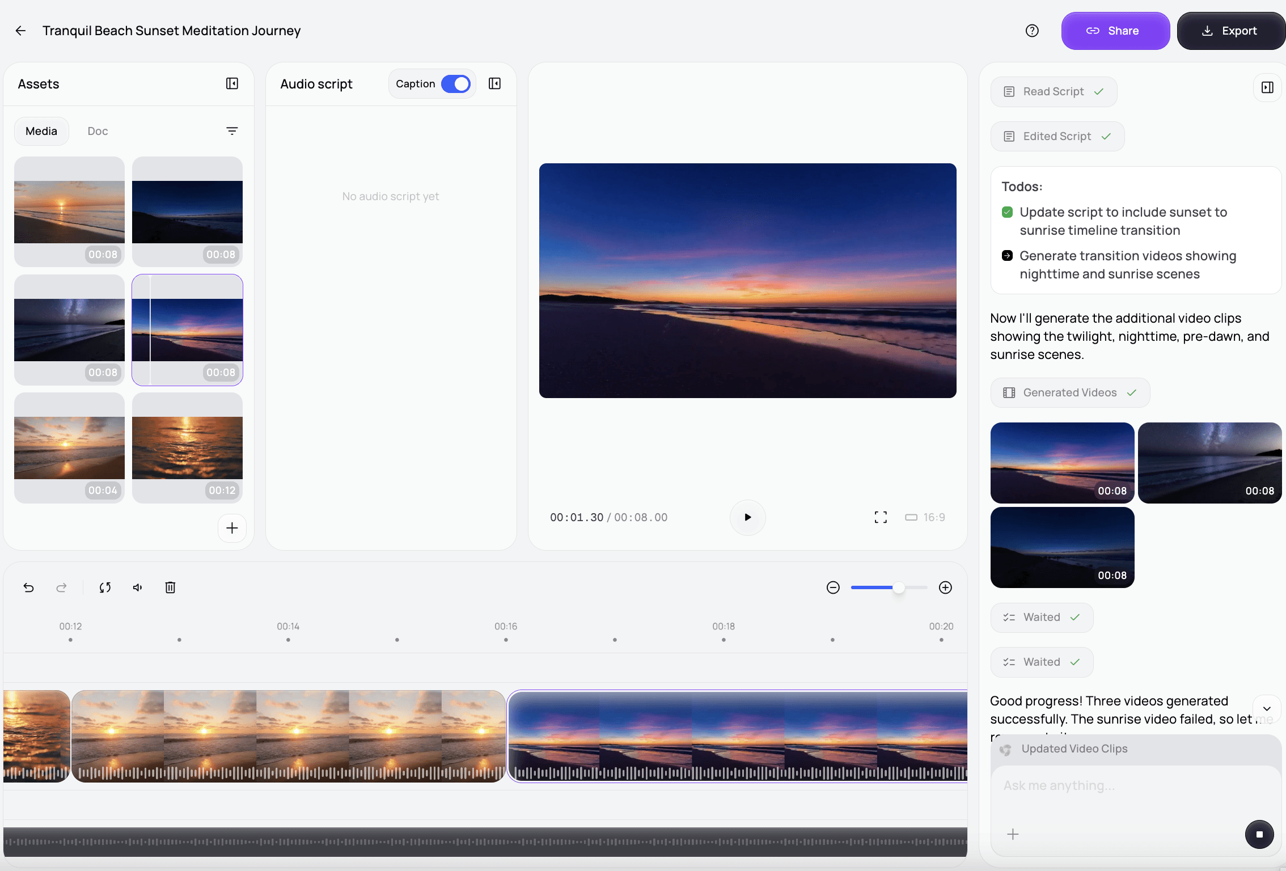Viewport: 1286px width, 871px height.
Task: Enter fullscreen preview mode
Action: click(881, 517)
